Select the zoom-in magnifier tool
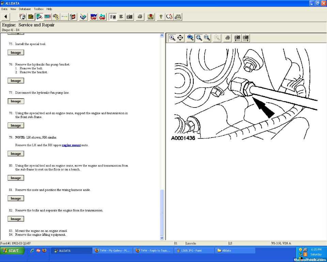Viewport: 327px width, 262px height. click(x=172, y=38)
